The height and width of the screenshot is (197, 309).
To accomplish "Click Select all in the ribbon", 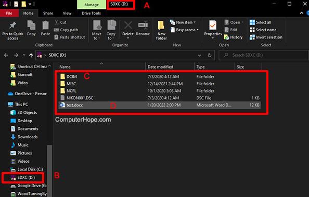I will pyautogui.click(x=260, y=22).
